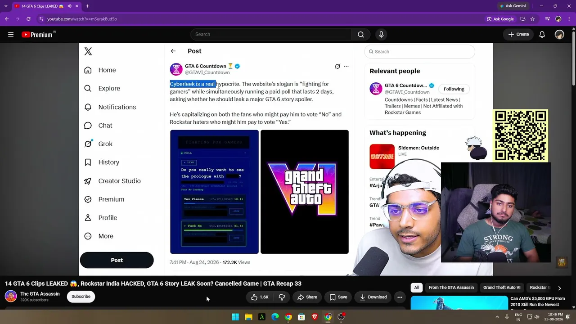Go back with the browser arrow
Screen dimensions: 576x324
coord(7,19)
